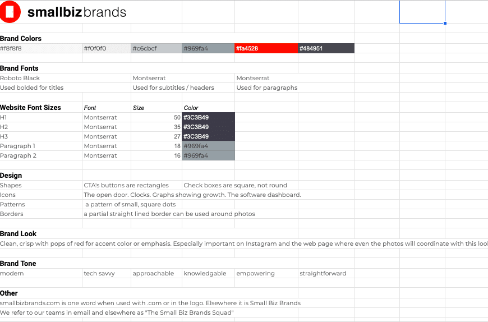Select the H3 row label cell
Screen dimensions: 488x322
tap(41, 136)
